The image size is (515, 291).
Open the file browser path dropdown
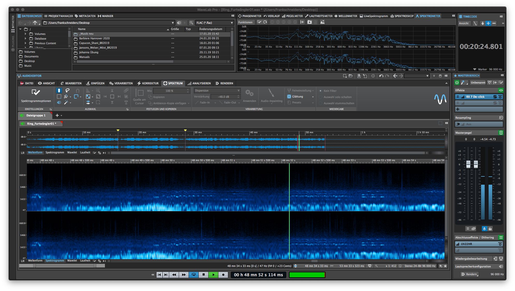pyautogui.click(x=173, y=23)
